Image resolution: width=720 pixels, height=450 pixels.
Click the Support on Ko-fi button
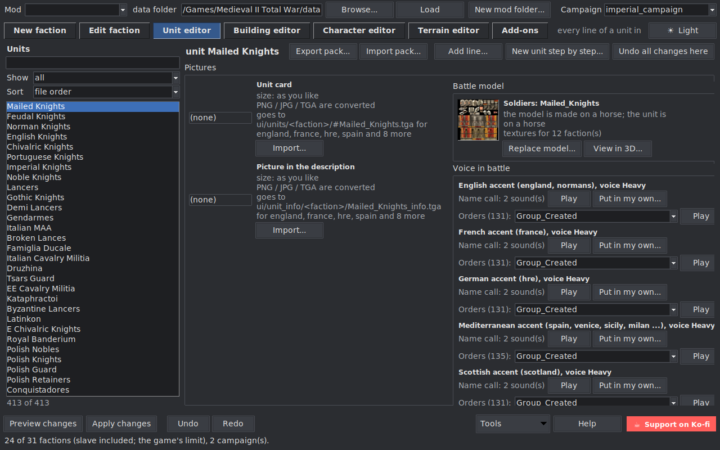click(671, 424)
